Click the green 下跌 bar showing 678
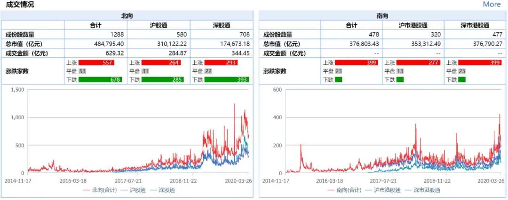This screenshot has width=508, height=200. [x=100, y=80]
